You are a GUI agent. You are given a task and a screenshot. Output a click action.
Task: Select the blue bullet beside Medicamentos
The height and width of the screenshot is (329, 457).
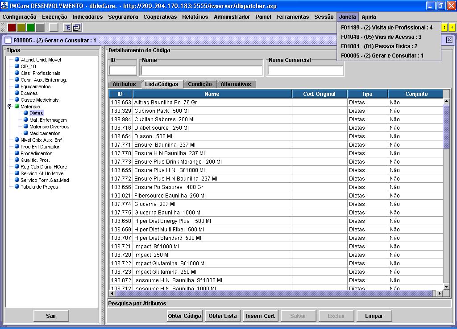point(26,133)
